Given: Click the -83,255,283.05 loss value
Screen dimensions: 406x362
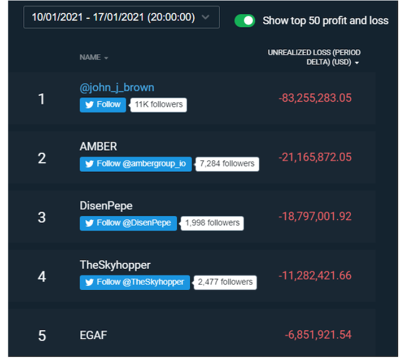Looking at the screenshot, I should [x=315, y=98].
